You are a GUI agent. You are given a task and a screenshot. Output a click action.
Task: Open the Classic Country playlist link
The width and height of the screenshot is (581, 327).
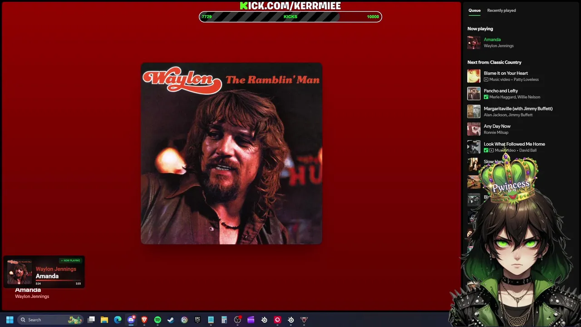pyautogui.click(x=506, y=62)
